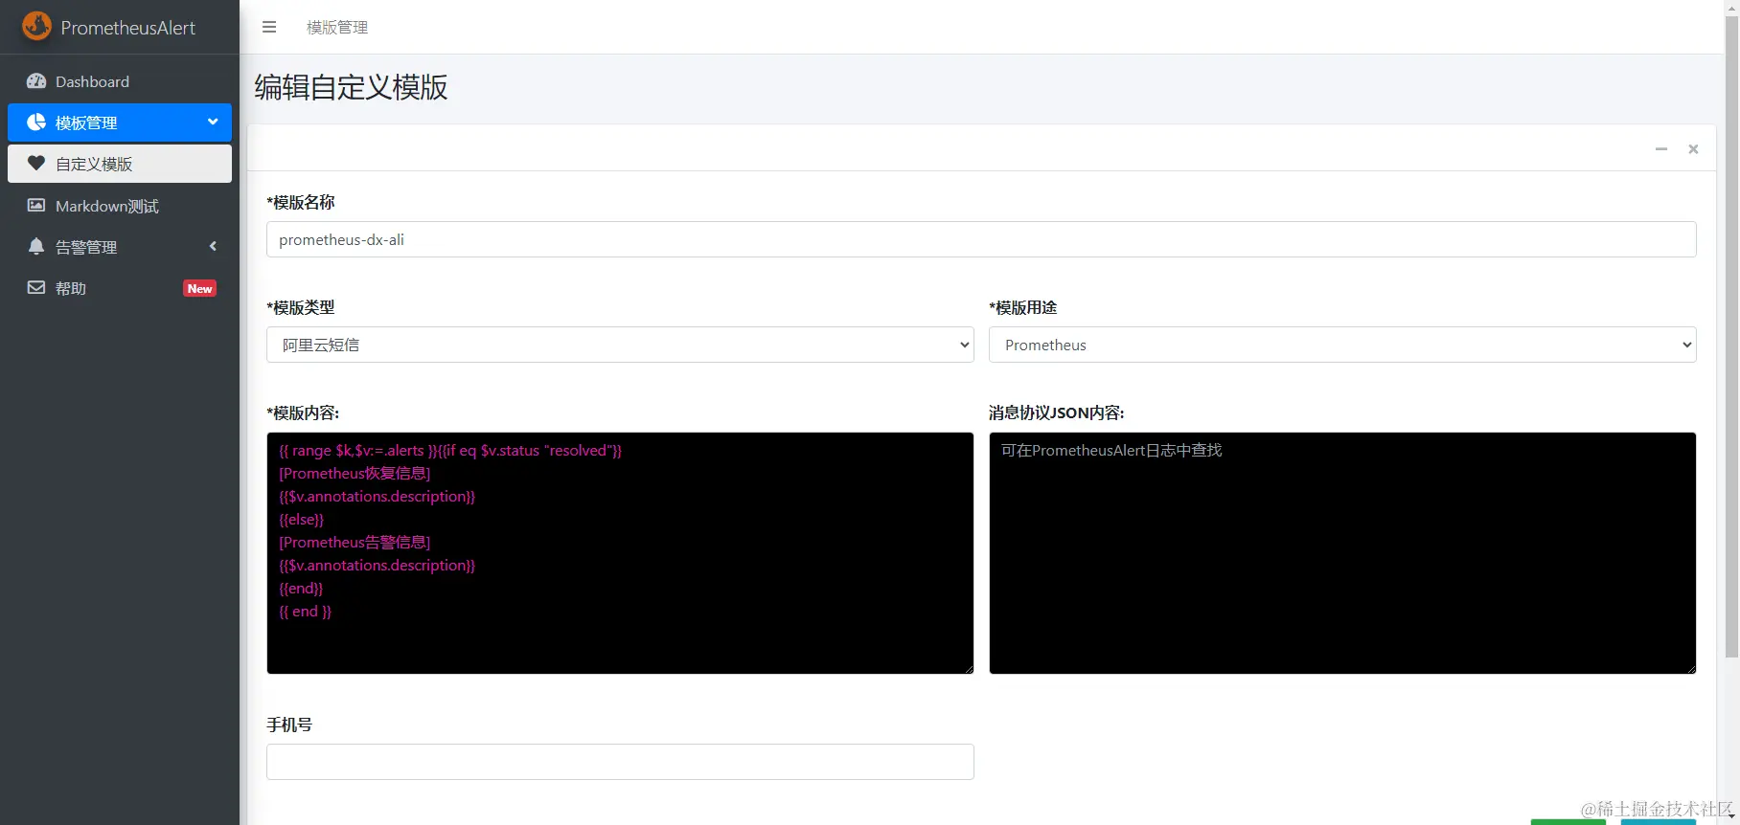The image size is (1740, 825).
Task: Click the page vertical scrollbar
Action: point(1731,335)
